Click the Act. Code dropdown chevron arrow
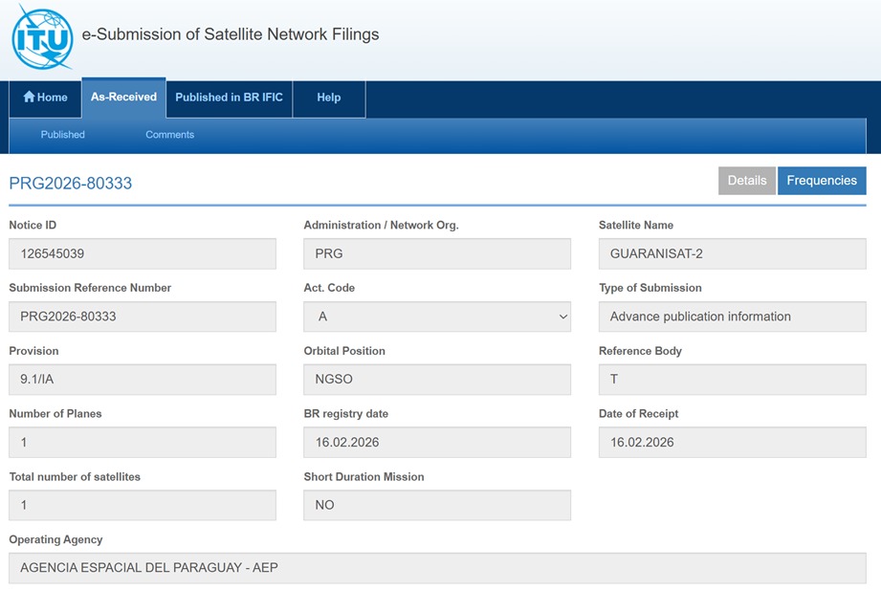The height and width of the screenshot is (590, 881). (562, 317)
